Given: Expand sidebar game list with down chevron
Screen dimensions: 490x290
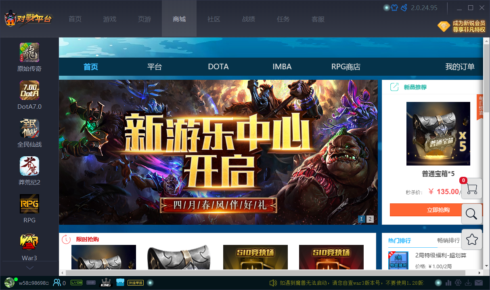Looking at the screenshot, I should coord(30,267).
